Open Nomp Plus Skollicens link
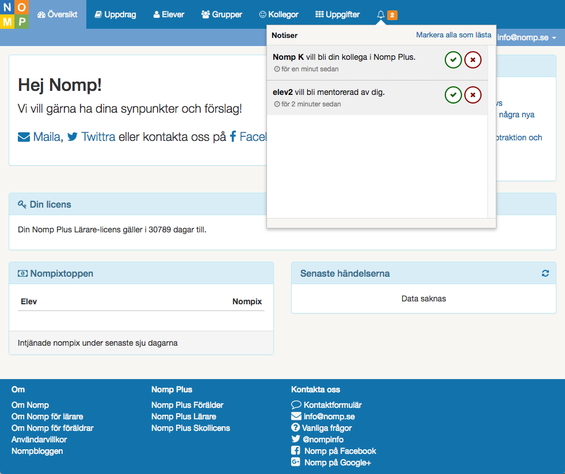565x474 pixels. click(190, 428)
